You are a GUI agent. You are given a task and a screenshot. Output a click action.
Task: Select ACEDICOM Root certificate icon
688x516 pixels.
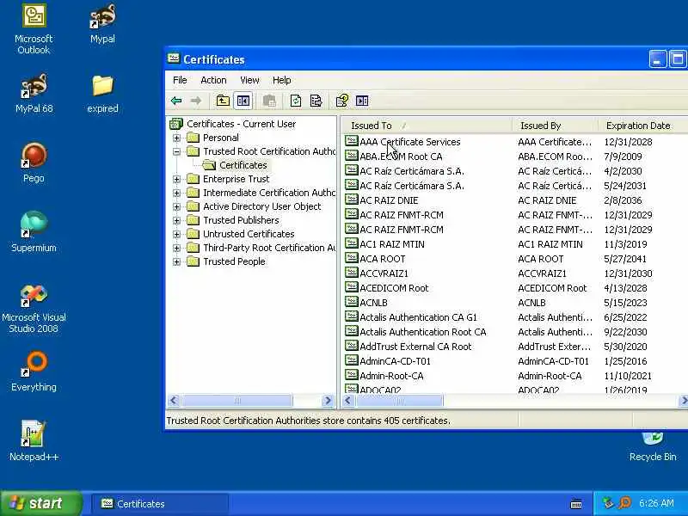pos(351,287)
